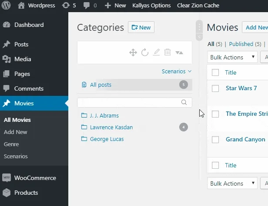Show All movies filter
268x206 pixels.
(211, 44)
